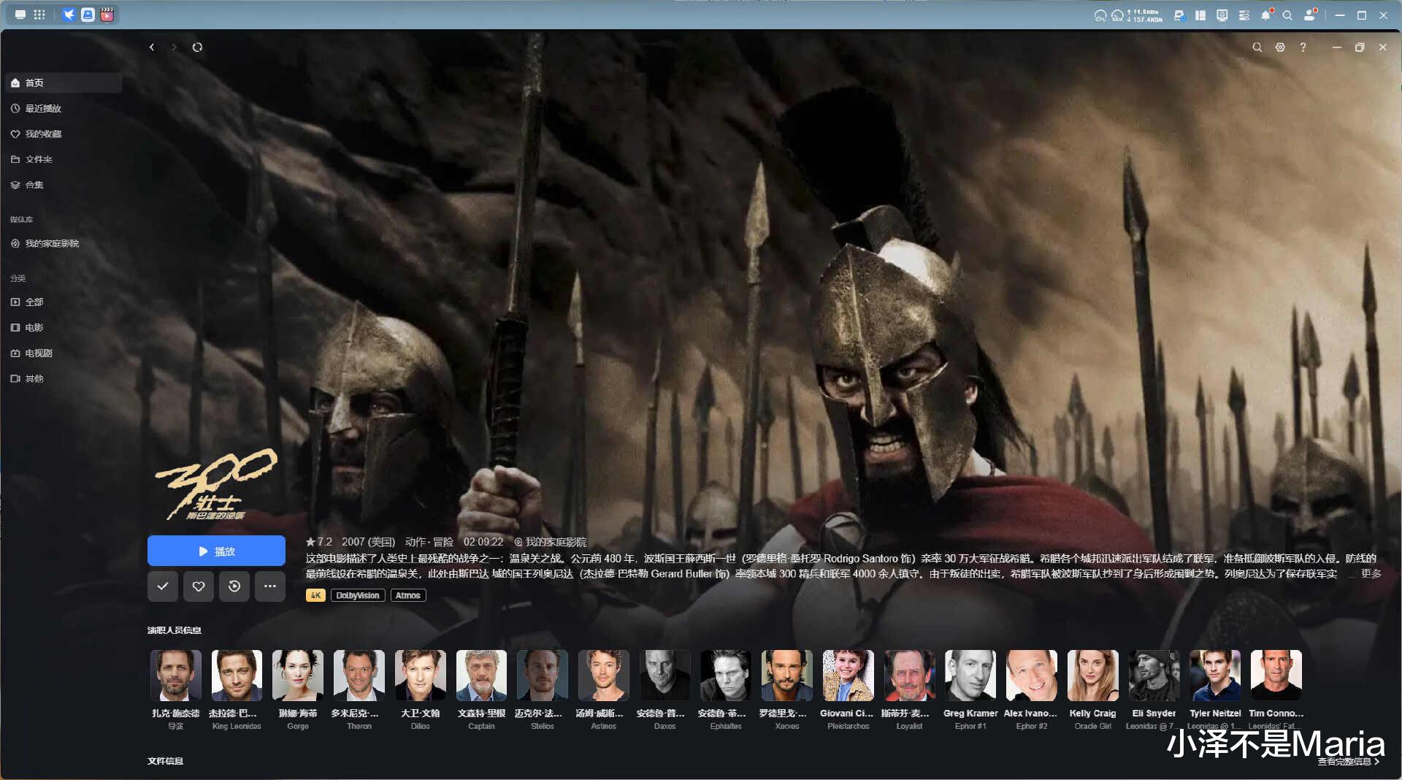This screenshot has height=780, width=1402.
Task: Click the 4K quality badge
Action: pyautogui.click(x=315, y=595)
